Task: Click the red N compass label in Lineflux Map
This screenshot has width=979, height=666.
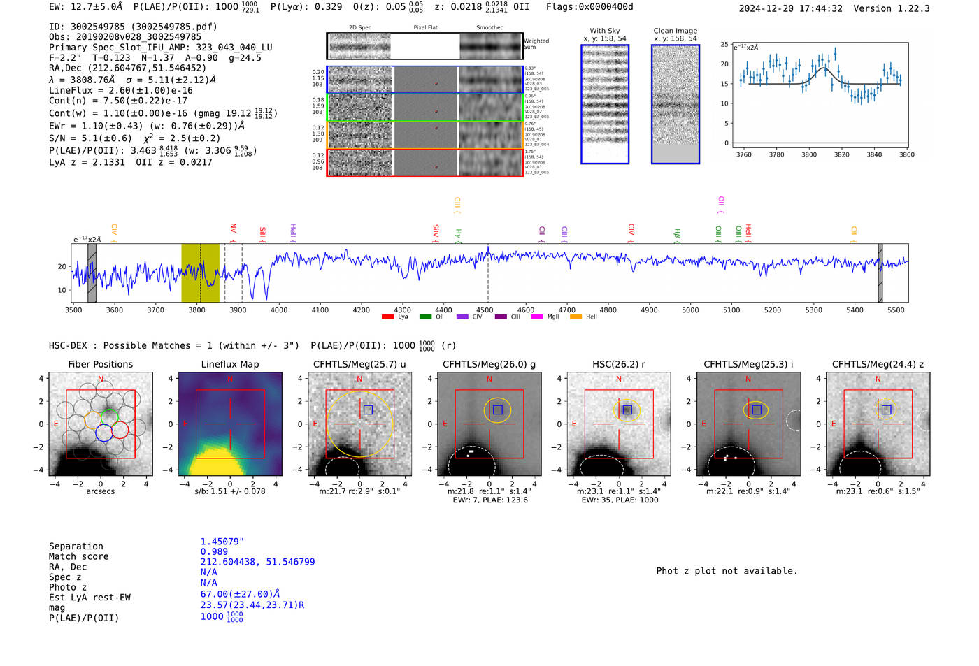Action: [x=230, y=379]
